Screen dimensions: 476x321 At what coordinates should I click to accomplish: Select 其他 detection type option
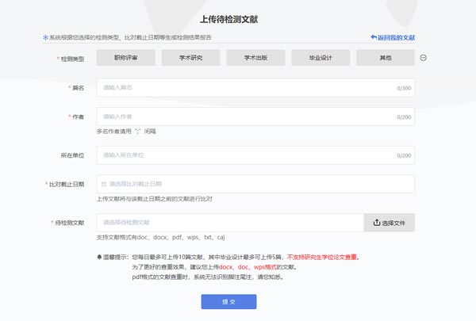tap(385, 58)
